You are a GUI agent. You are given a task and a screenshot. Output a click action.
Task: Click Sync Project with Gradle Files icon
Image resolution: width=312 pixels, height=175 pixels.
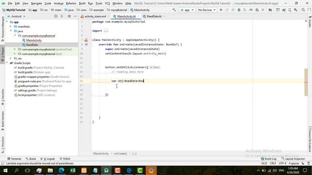284,10
